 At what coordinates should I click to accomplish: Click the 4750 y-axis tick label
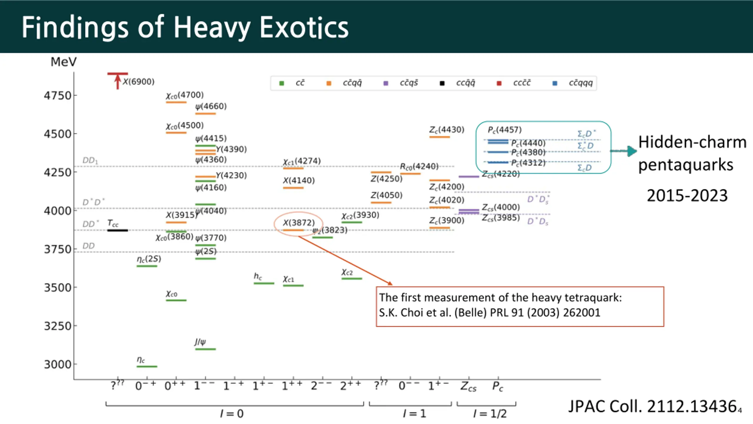[58, 96]
